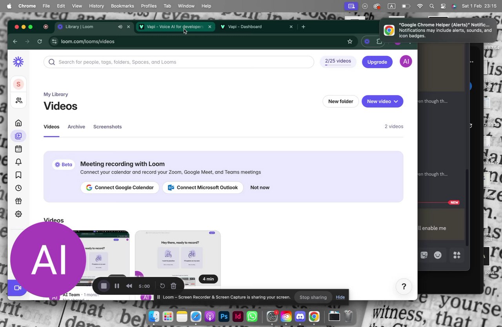502x327 pixels.
Task: Open the Home icon in Loom sidebar
Action: pyautogui.click(x=18, y=123)
